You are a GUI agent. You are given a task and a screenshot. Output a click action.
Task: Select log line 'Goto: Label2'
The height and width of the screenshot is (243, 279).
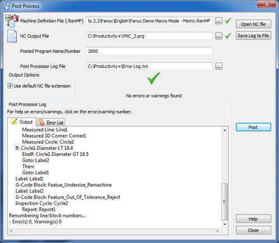(36, 161)
